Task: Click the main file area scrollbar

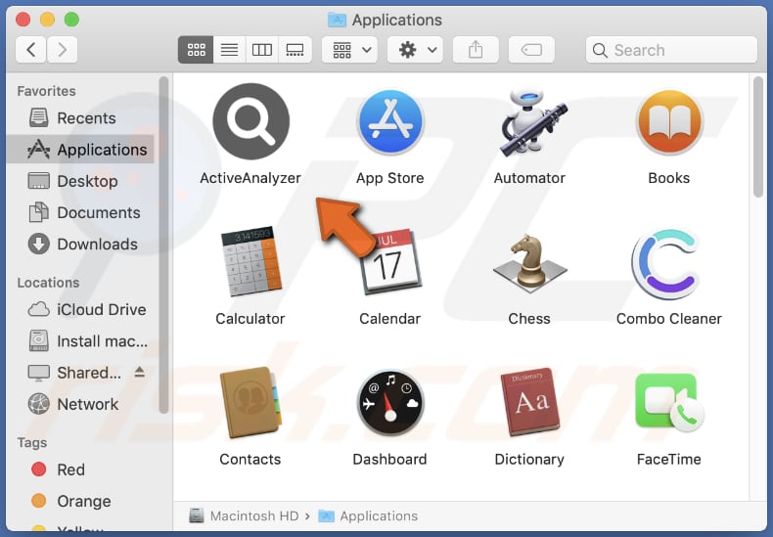Action: [x=758, y=137]
